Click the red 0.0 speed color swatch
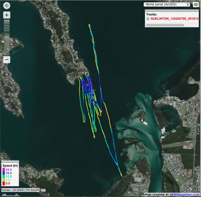This screenshot has height=197, width=201. point(4,183)
